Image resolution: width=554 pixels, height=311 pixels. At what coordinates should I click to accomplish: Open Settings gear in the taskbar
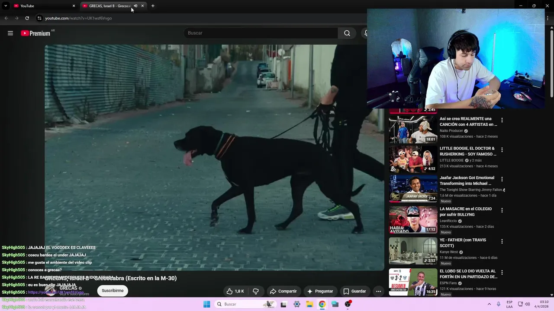[x=296, y=304]
